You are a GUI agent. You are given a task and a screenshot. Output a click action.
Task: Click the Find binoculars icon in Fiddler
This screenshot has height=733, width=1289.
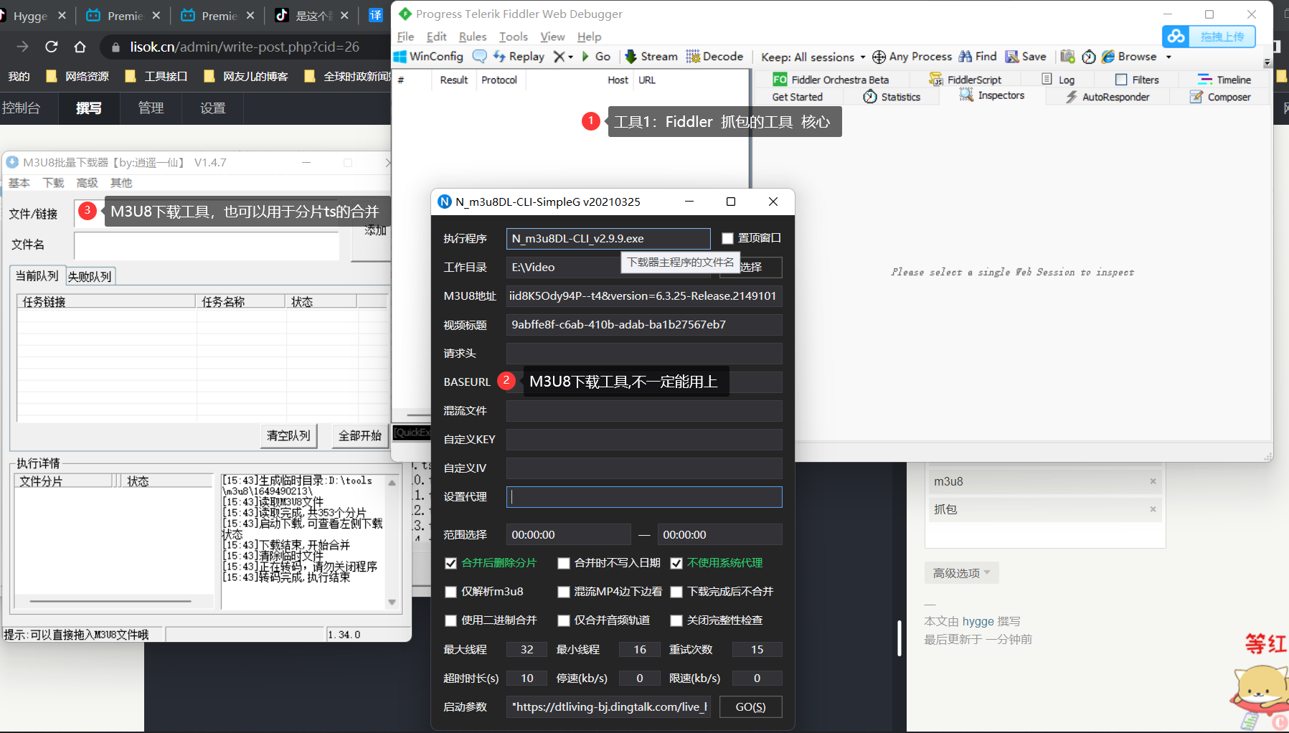coord(965,56)
